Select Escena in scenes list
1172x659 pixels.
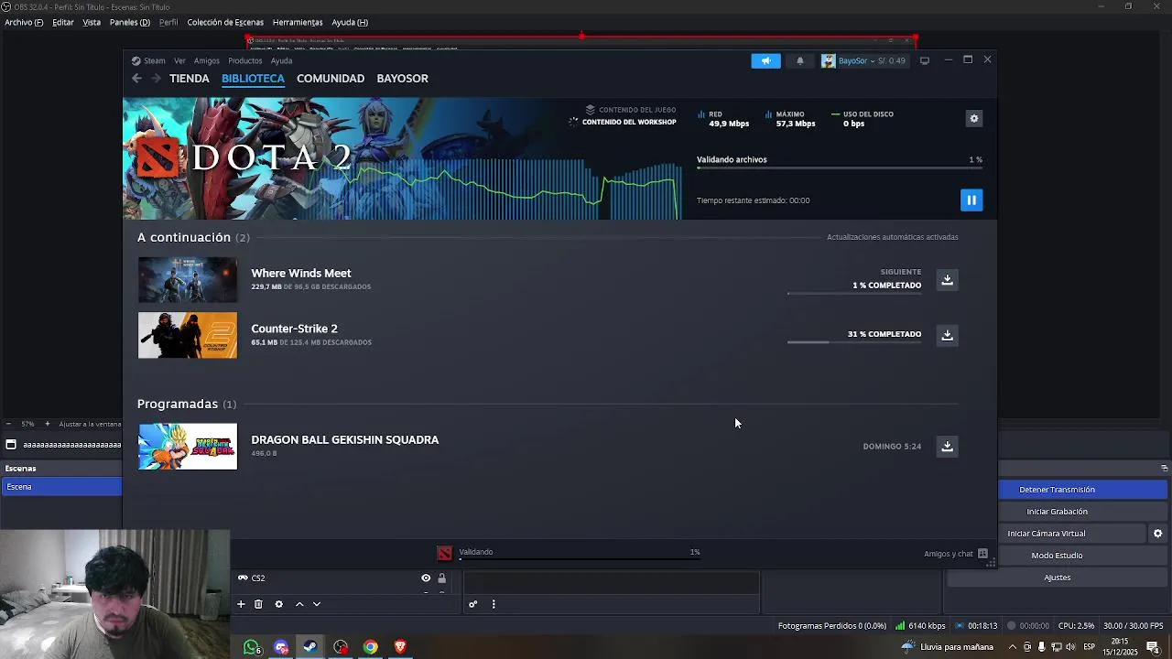(x=61, y=487)
